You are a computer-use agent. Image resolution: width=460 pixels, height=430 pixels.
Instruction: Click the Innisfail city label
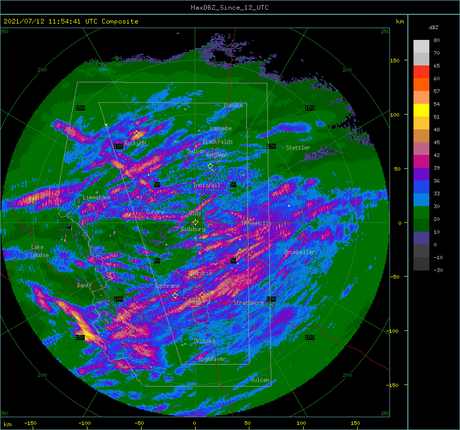point(206,185)
